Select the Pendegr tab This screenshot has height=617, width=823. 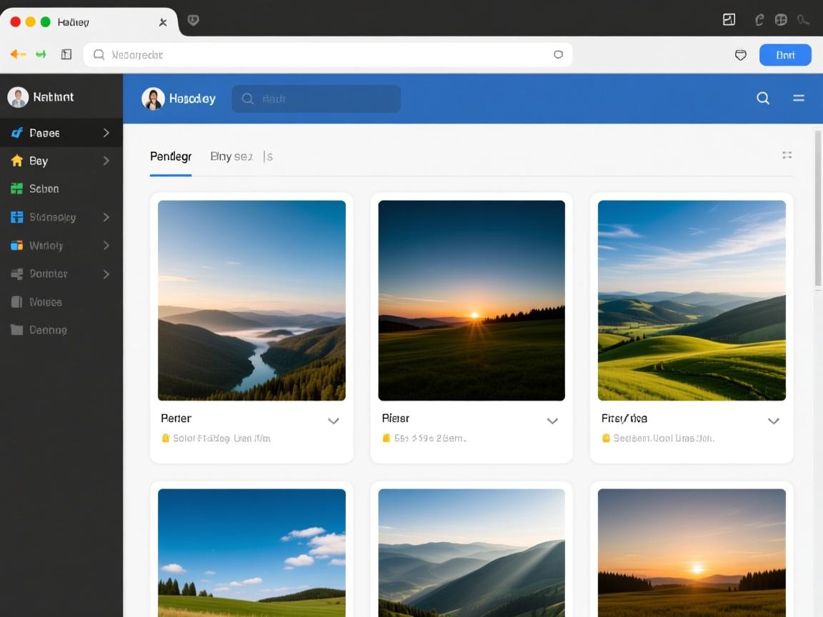[171, 156]
